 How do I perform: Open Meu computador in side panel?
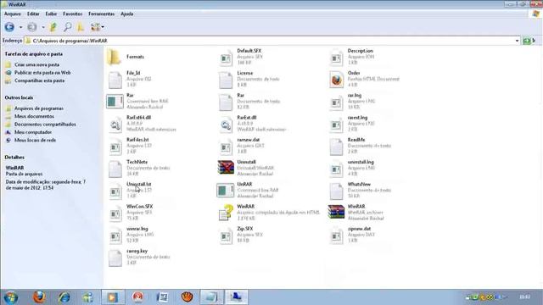point(33,132)
